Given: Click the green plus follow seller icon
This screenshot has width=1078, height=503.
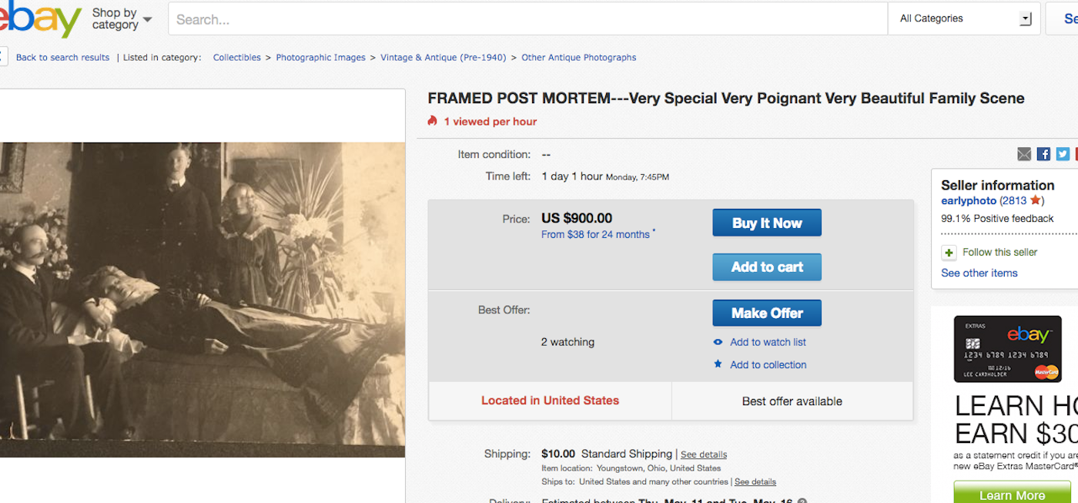Looking at the screenshot, I should (x=949, y=253).
